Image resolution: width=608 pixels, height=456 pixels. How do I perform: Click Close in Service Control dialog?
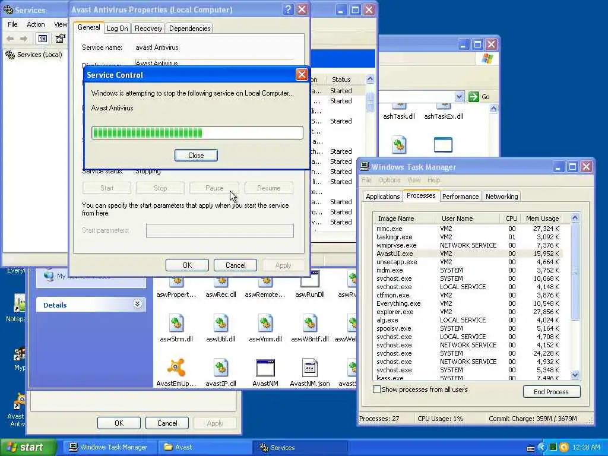tap(196, 155)
